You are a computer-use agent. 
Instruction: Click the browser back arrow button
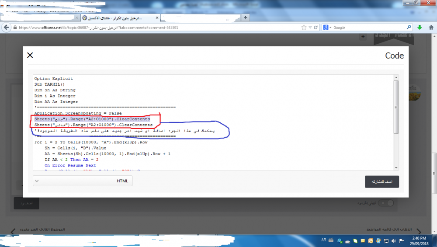pyautogui.click(x=7, y=28)
